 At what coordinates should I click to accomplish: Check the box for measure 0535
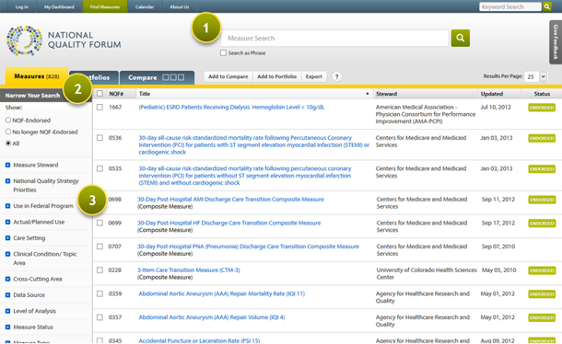click(x=100, y=168)
